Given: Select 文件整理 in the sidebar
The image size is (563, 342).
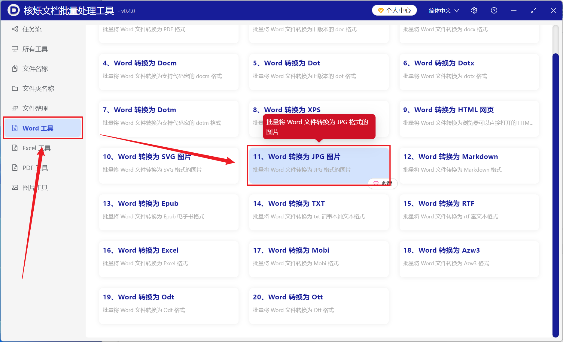Looking at the screenshot, I should (x=42, y=108).
